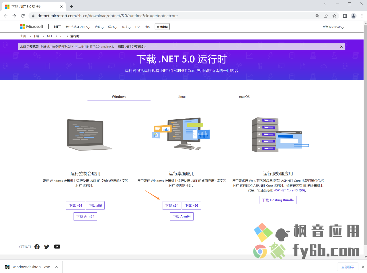Download x86 console runtime under 运行控制台应用
Screen dimensions: 367x273
95,205
